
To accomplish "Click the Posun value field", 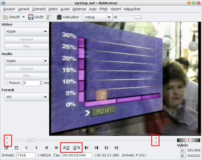I will 31,83.
